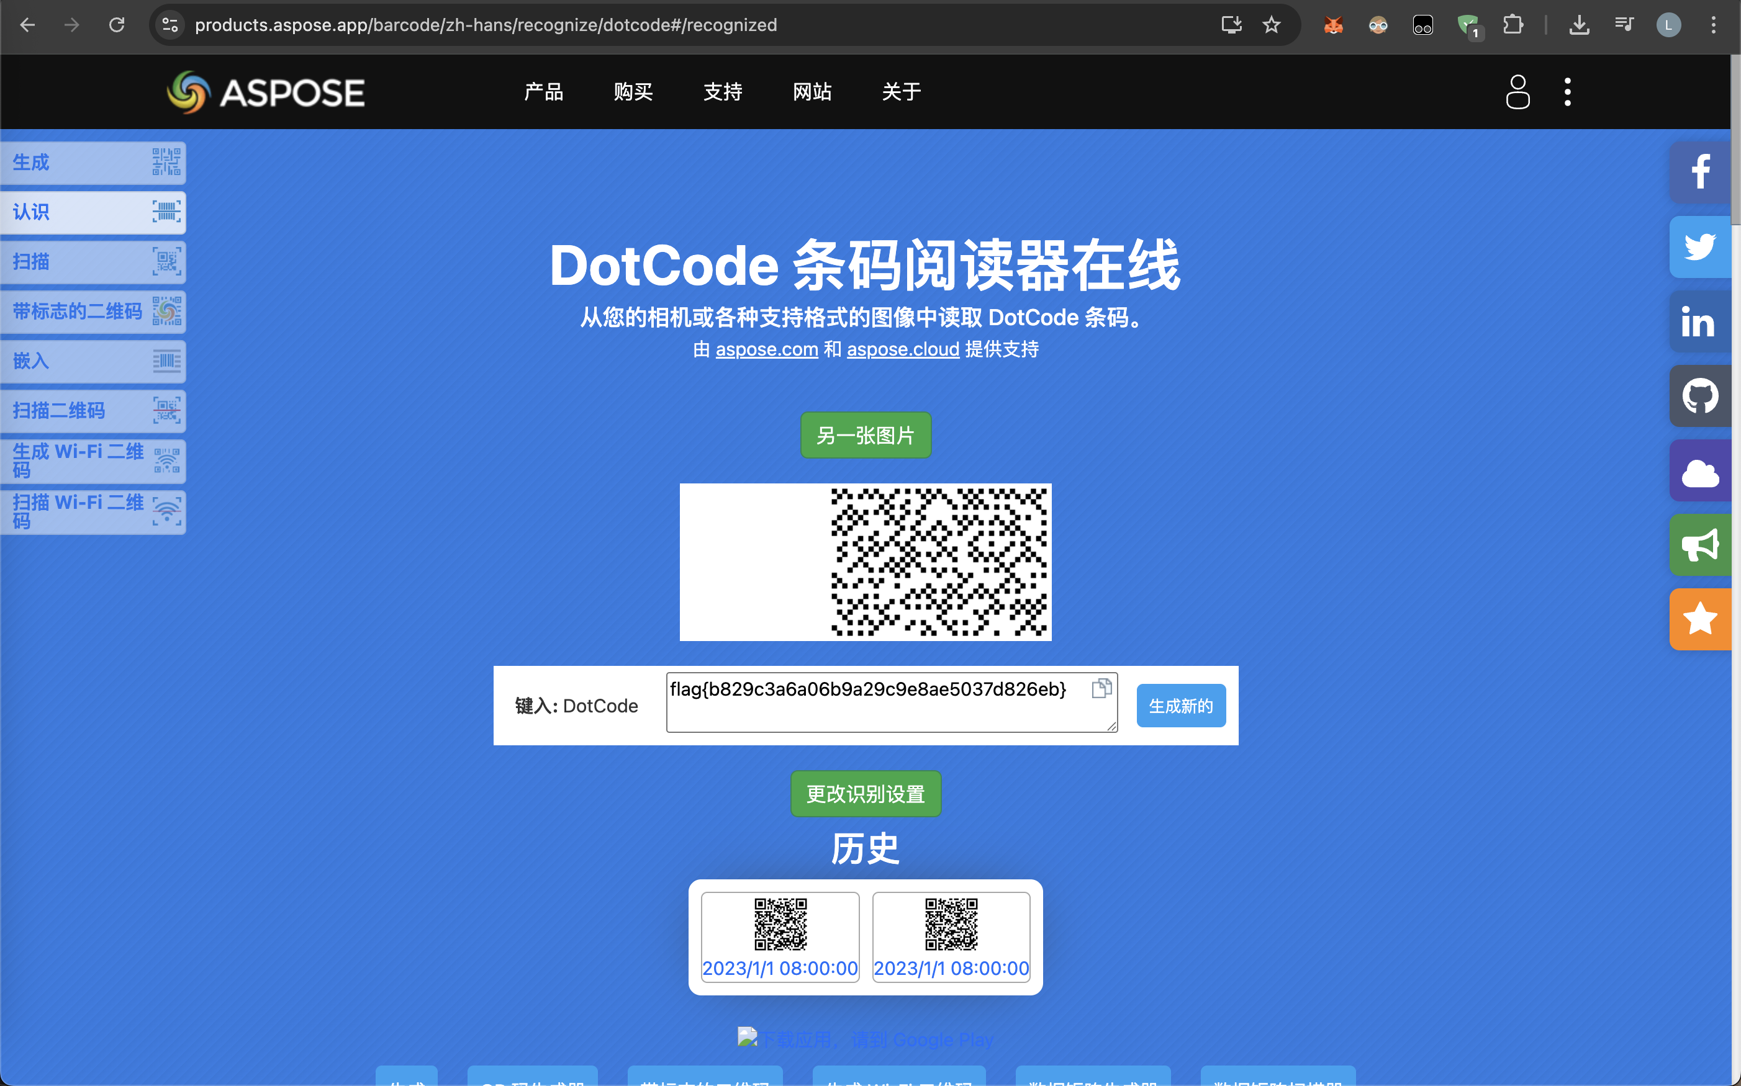Open the user account icon in header

click(1517, 92)
